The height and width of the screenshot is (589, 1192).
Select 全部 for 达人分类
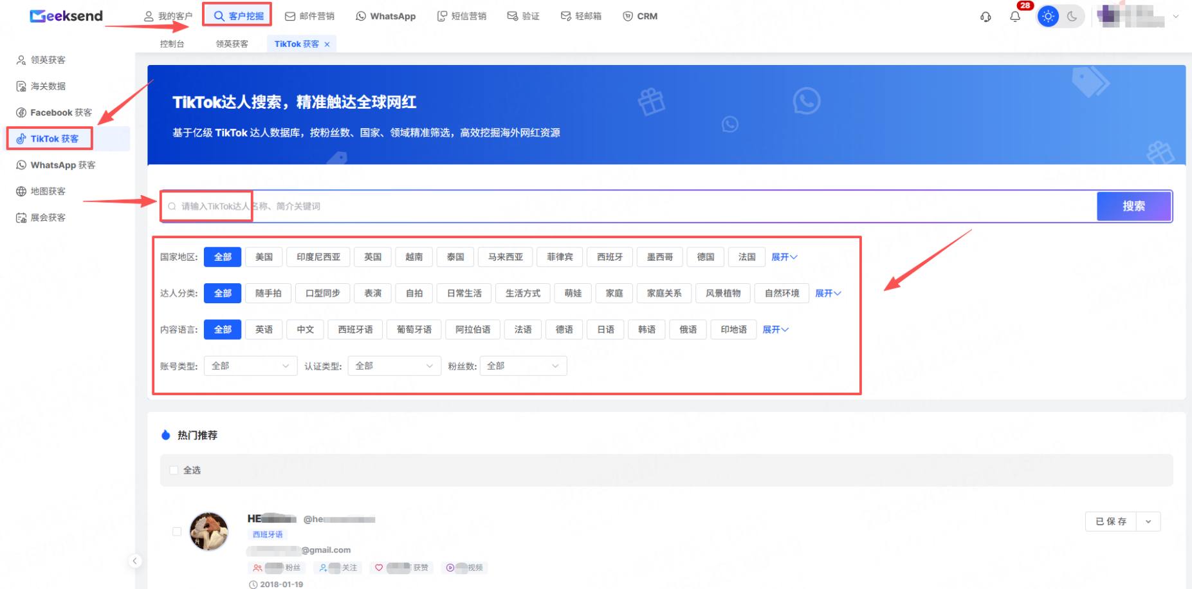pyautogui.click(x=223, y=293)
